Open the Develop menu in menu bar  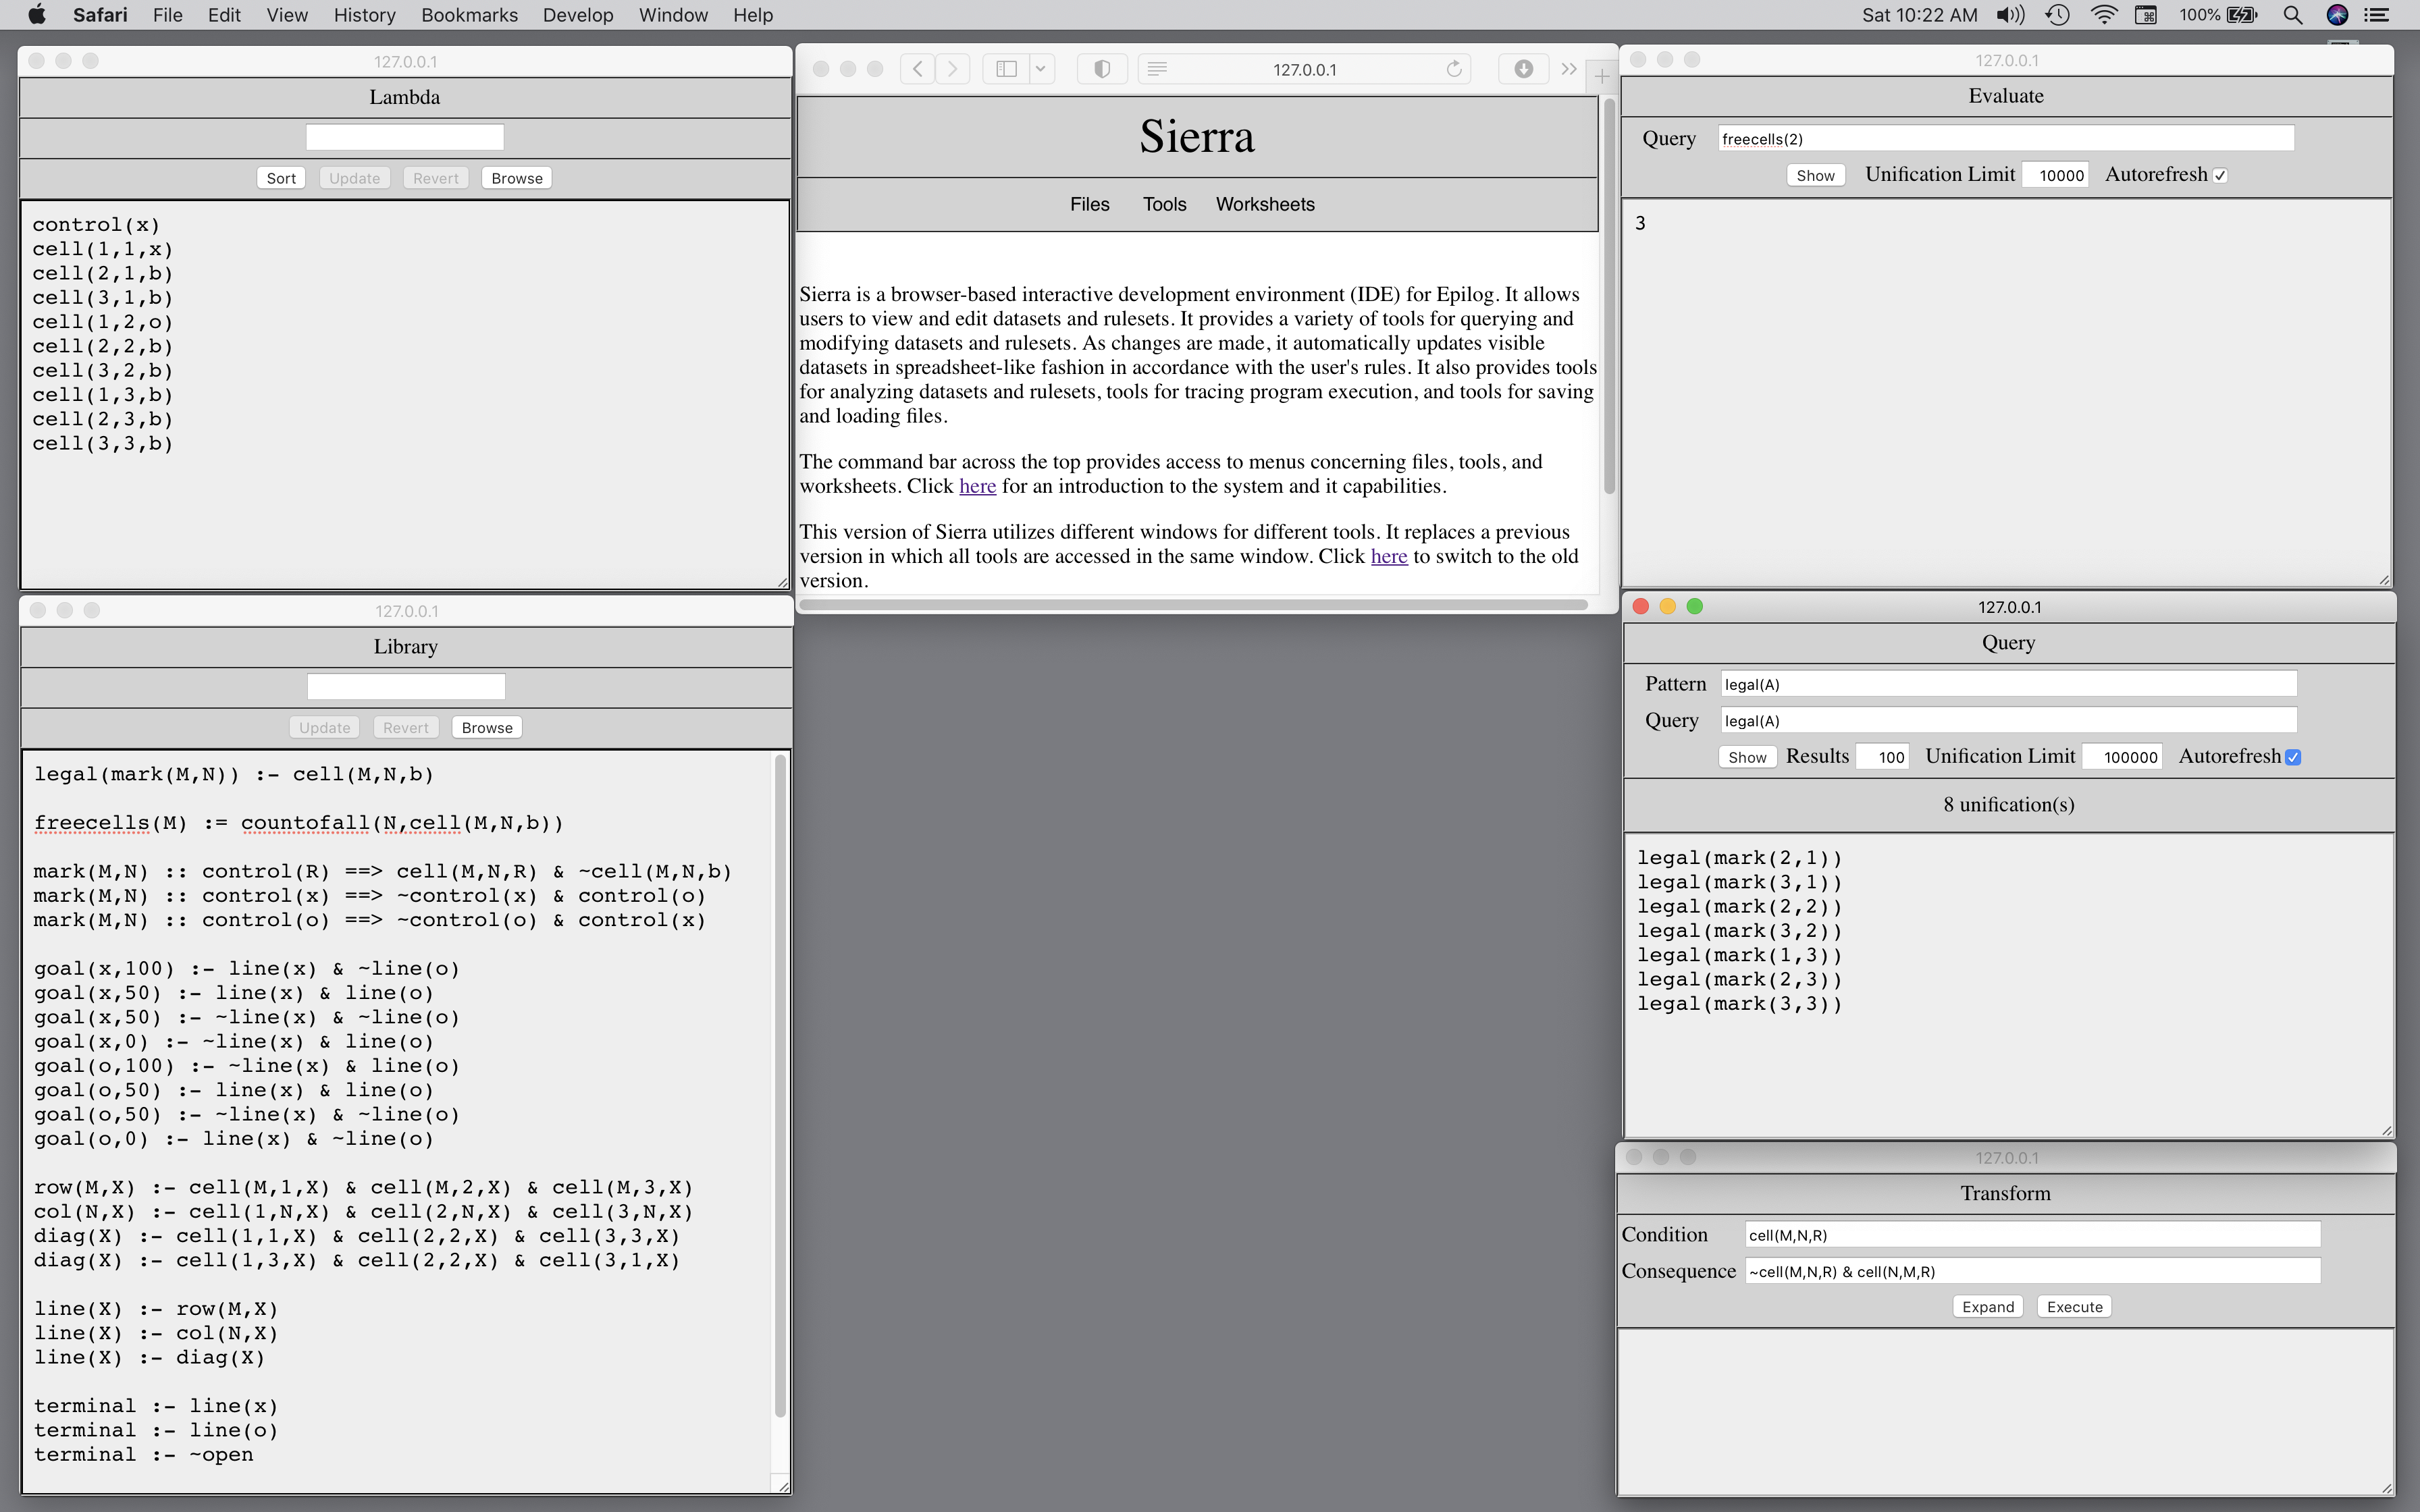pyautogui.click(x=578, y=15)
